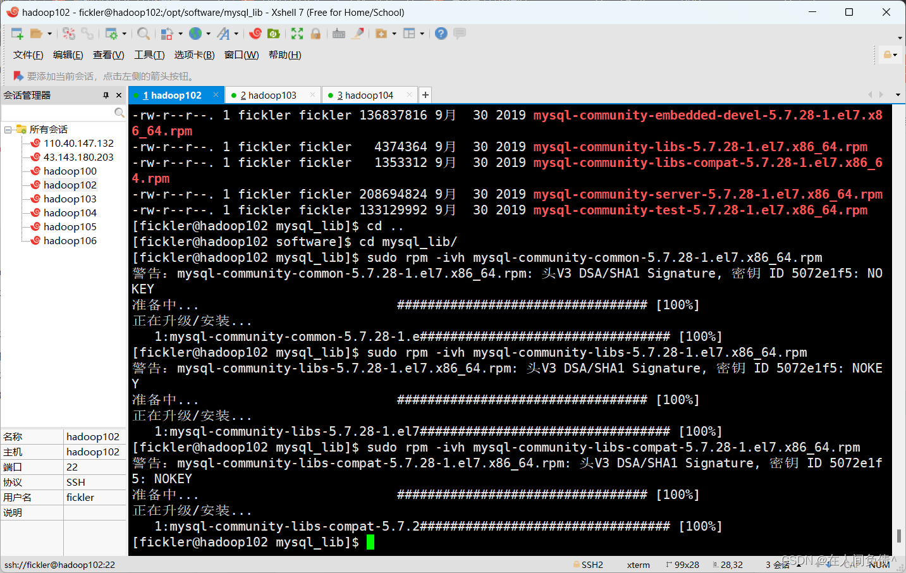Click the Find magnifier icon in toolbar
This screenshot has width=906, height=573.
pos(144,34)
